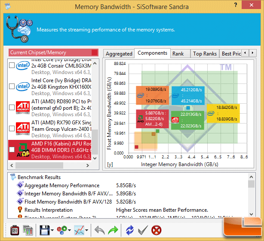Open the save dropdown arrow
The width and height of the screenshot is (264, 241).
(x=52, y=230)
